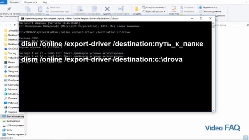The height and width of the screenshot is (140, 249).
Task: Select Desktop 2 folder in sidebar
Action: click(x=11, y=35)
